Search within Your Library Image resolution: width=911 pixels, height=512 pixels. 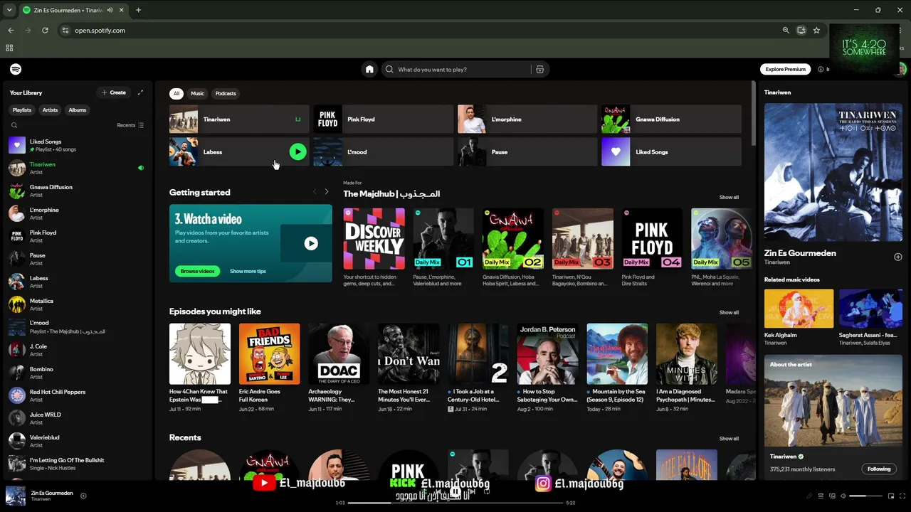point(14,125)
